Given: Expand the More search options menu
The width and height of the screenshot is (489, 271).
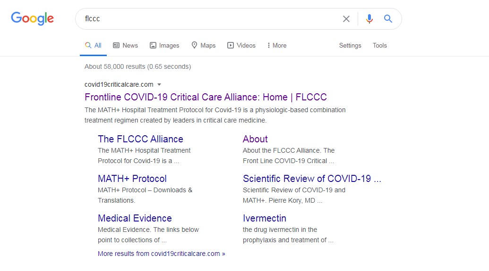Looking at the screenshot, I should click(277, 45).
